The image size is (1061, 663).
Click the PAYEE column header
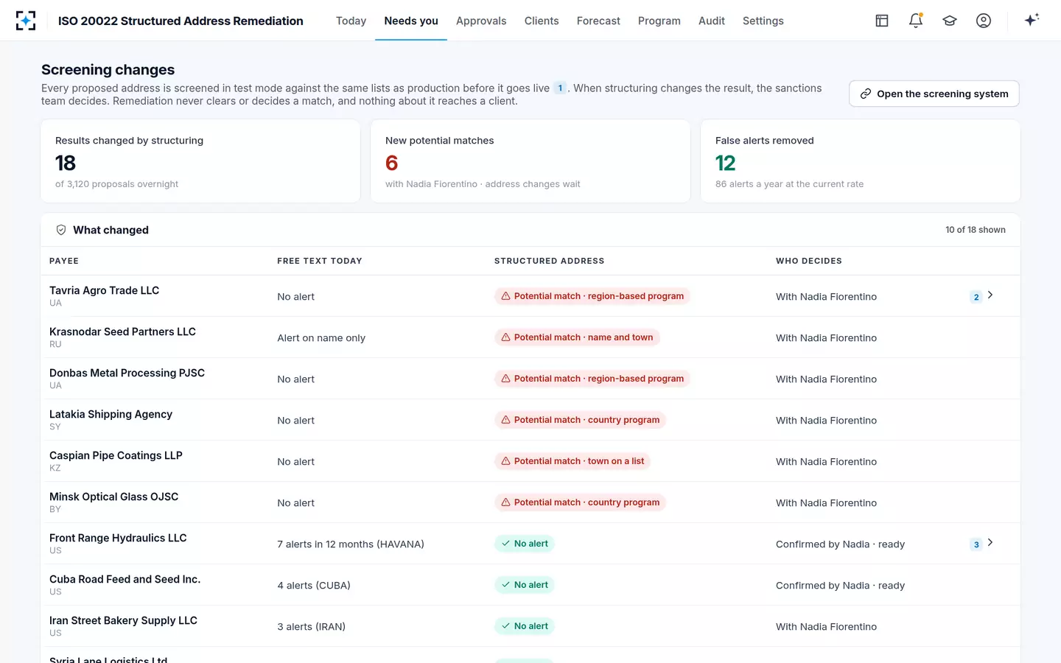(64, 261)
